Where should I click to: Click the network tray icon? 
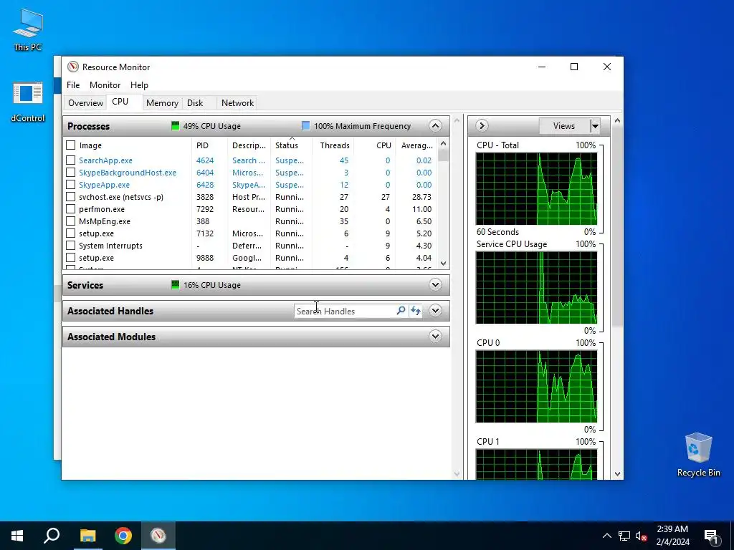[x=624, y=536]
